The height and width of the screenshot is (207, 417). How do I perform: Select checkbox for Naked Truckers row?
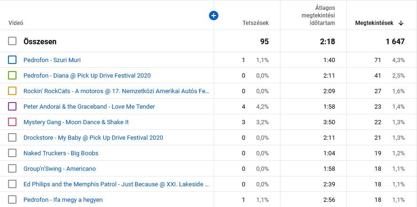pyautogui.click(x=12, y=153)
